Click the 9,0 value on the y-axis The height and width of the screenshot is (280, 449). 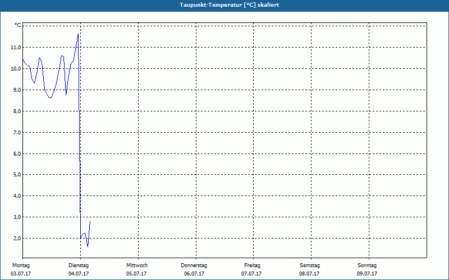coord(17,90)
